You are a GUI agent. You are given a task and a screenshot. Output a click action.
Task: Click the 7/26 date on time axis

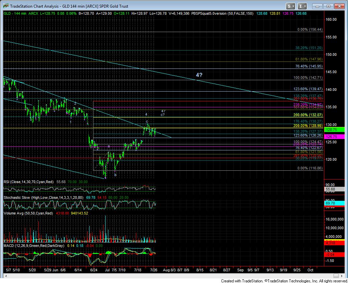(x=154, y=270)
